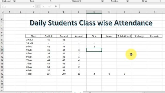The width and height of the screenshot is (165, 93).
Task: Click the On Roll total 394
Action: coord(48,74)
